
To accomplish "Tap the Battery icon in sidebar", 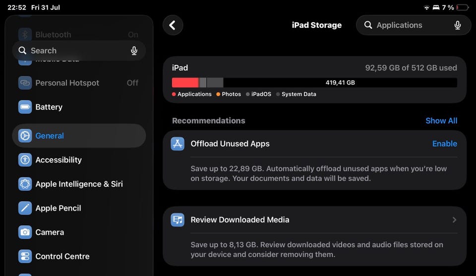I will pyautogui.click(x=25, y=107).
